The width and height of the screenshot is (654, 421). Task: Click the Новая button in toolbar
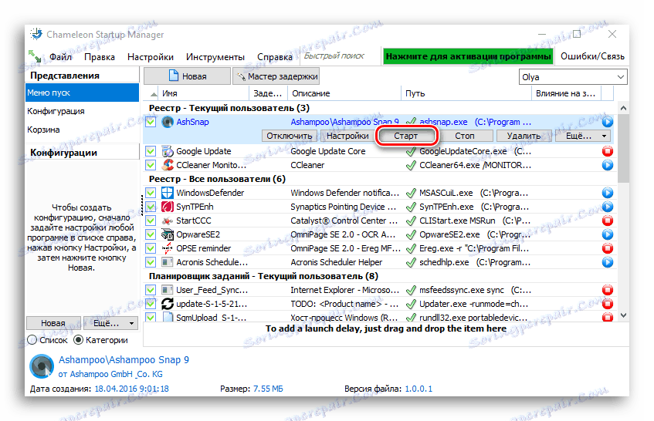click(188, 76)
